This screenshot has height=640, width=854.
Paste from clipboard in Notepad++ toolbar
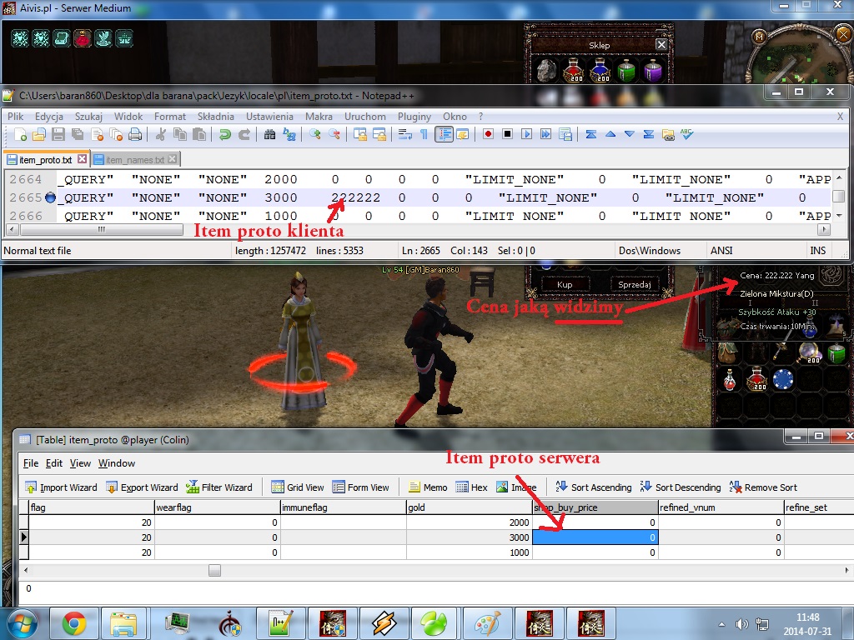coord(199,134)
